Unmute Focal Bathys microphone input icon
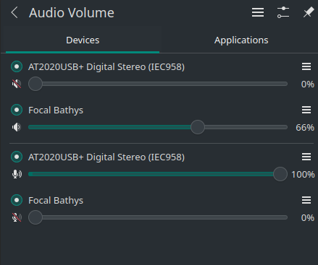 tap(17, 217)
